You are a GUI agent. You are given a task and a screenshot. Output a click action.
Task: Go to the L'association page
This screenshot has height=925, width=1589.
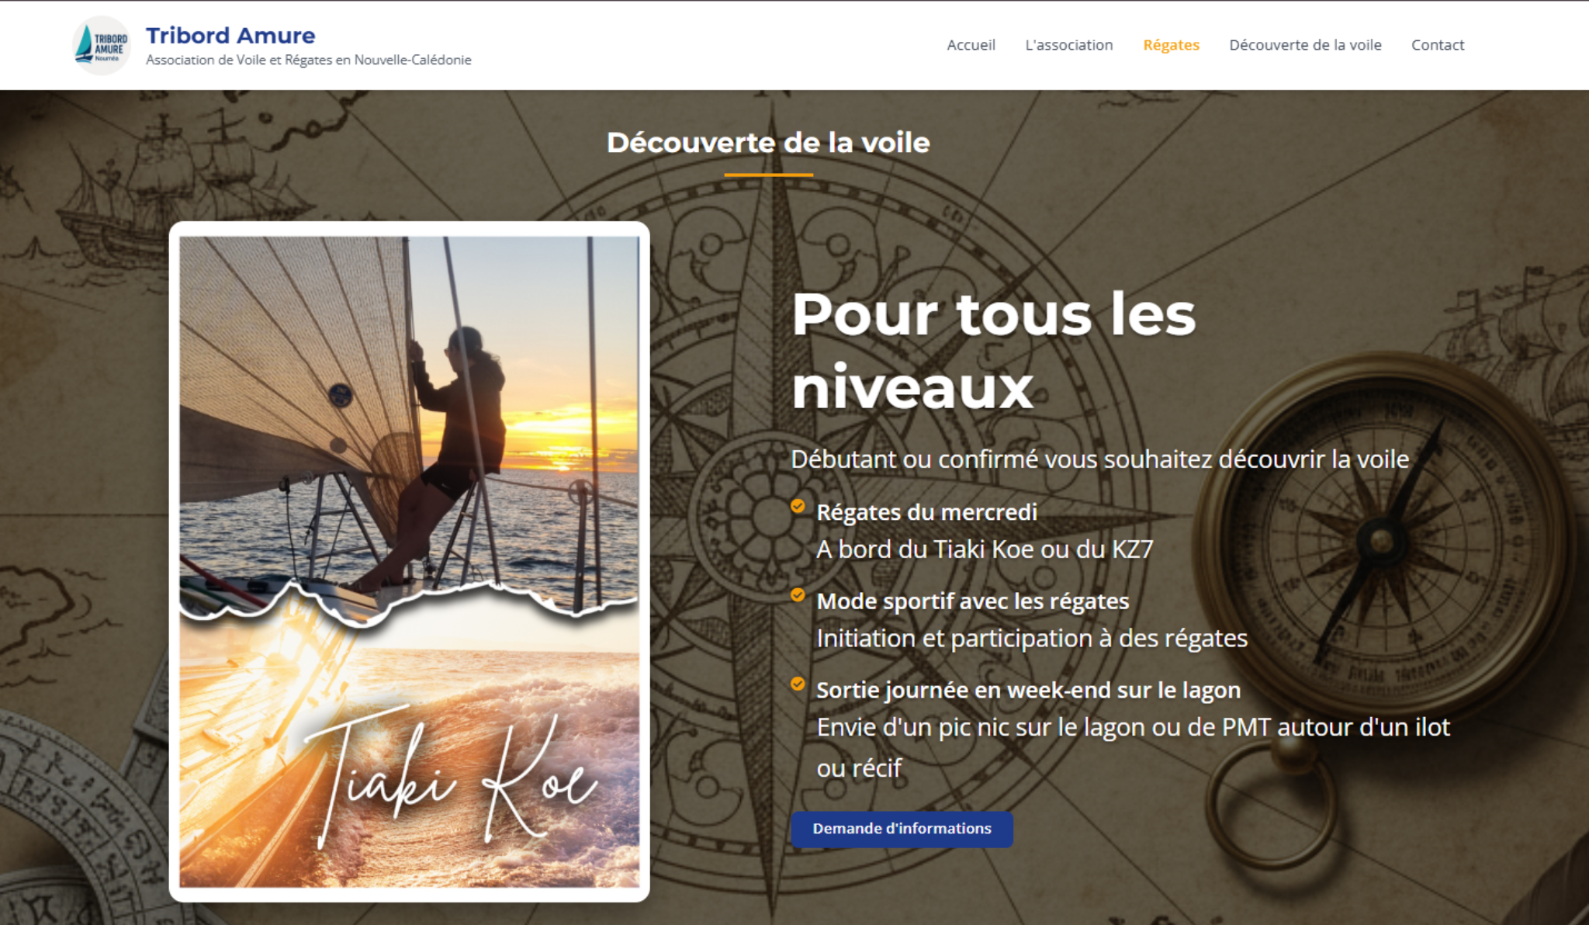[x=1069, y=45]
